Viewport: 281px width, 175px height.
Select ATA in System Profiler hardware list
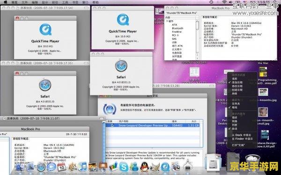tap(174, 25)
